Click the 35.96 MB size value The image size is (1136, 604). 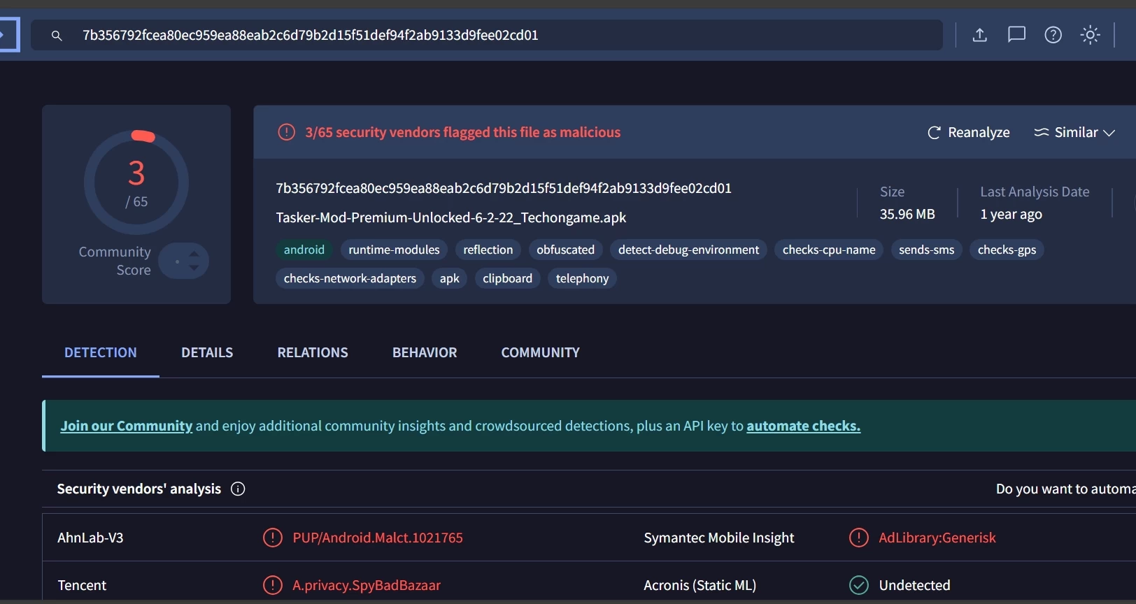(907, 214)
